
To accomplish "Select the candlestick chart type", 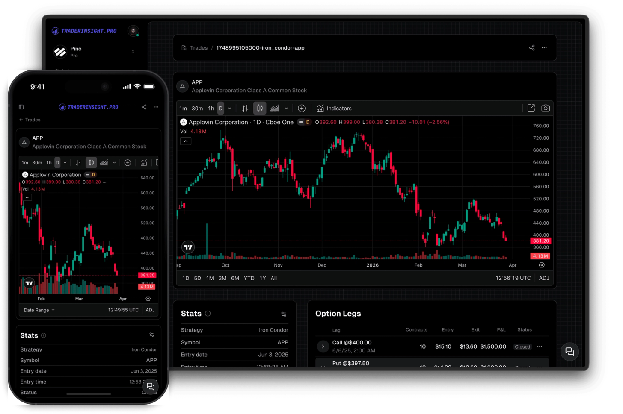I will [x=260, y=108].
